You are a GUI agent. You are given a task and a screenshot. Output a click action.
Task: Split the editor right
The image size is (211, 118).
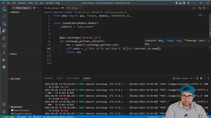(x=204, y=8)
